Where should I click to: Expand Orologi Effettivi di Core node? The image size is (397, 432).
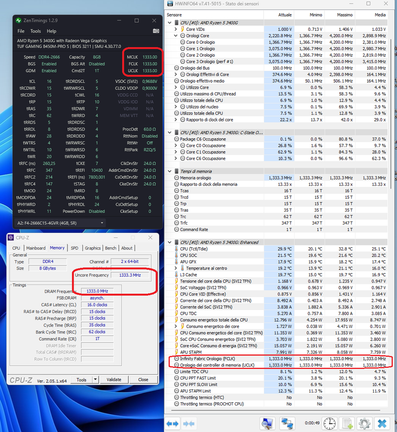pyautogui.click(x=176, y=75)
